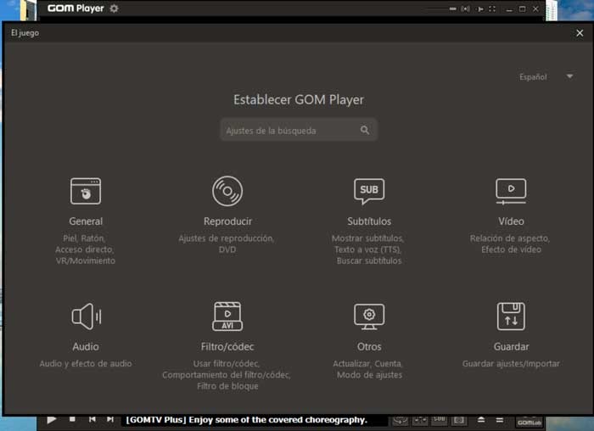Click the pin-on-top icon in title bar
The image size is (594, 431).
point(479,8)
